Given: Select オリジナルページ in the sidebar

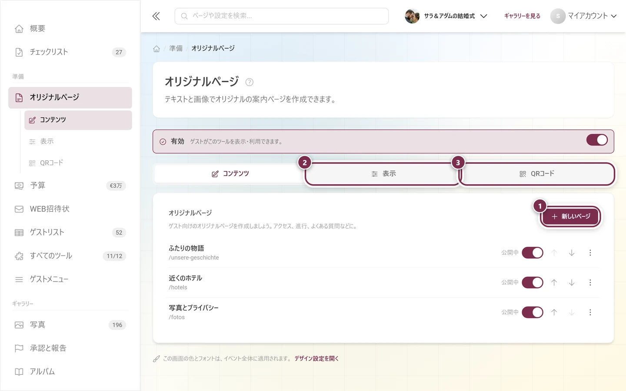Looking at the screenshot, I should click(70, 98).
